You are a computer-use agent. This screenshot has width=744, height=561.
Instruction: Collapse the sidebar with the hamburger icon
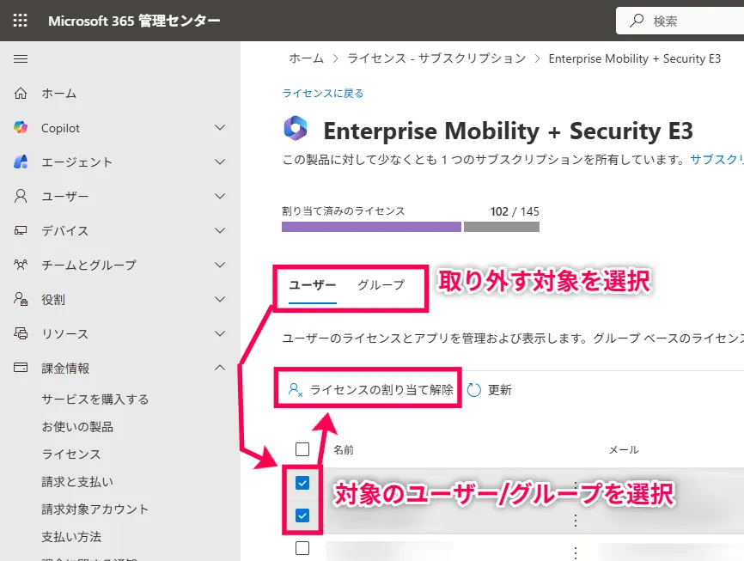(x=21, y=59)
